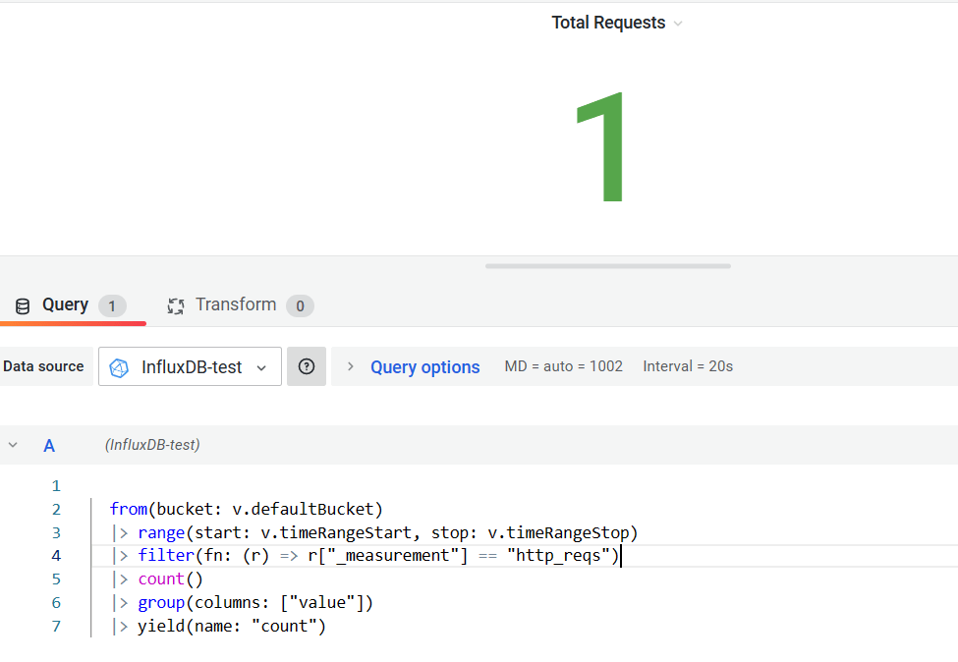Click the query count badge showing 1
The width and height of the screenshot is (958, 662).
[115, 305]
